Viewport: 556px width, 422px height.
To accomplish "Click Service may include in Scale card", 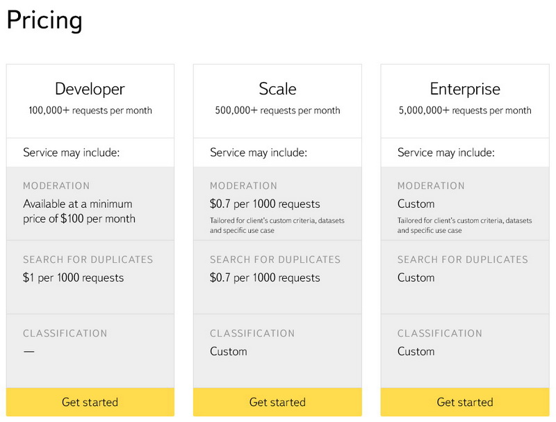I will tap(259, 152).
